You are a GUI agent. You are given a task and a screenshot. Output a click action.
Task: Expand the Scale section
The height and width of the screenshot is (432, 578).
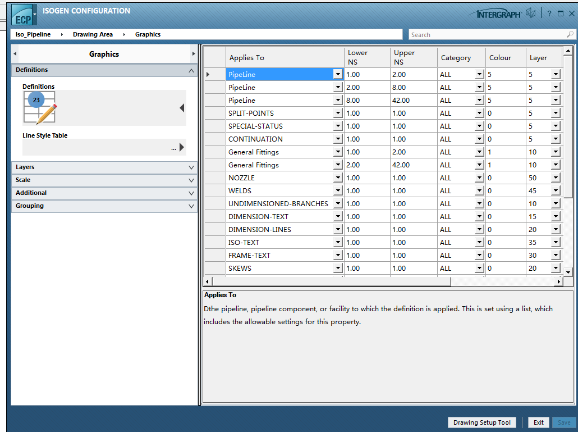pyautogui.click(x=191, y=180)
